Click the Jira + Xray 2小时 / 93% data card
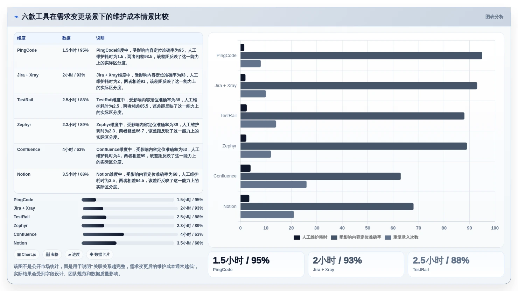The height and width of the screenshot is (291, 518). (x=356, y=264)
